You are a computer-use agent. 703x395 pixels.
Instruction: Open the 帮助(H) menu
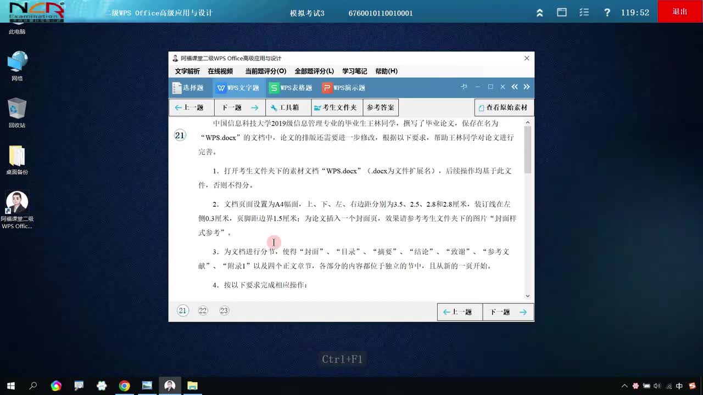click(387, 71)
